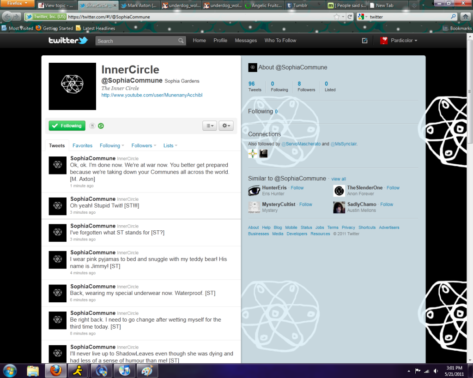Reload the page with the refresh icon
Screen dimensions: 473x378
[350, 17]
